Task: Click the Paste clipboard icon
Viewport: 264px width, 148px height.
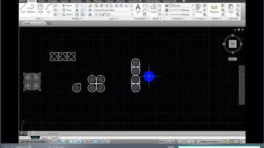Action: (231, 9)
